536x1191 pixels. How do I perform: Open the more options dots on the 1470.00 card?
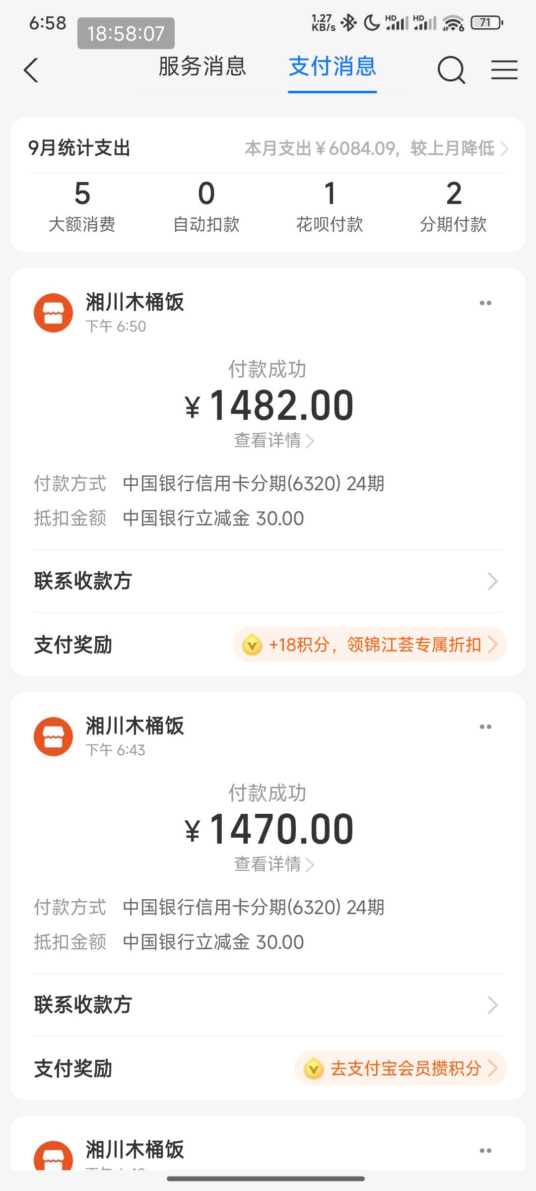tap(485, 727)
